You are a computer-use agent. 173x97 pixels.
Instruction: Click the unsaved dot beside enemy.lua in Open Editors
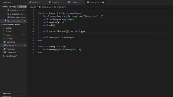[5, 21]
